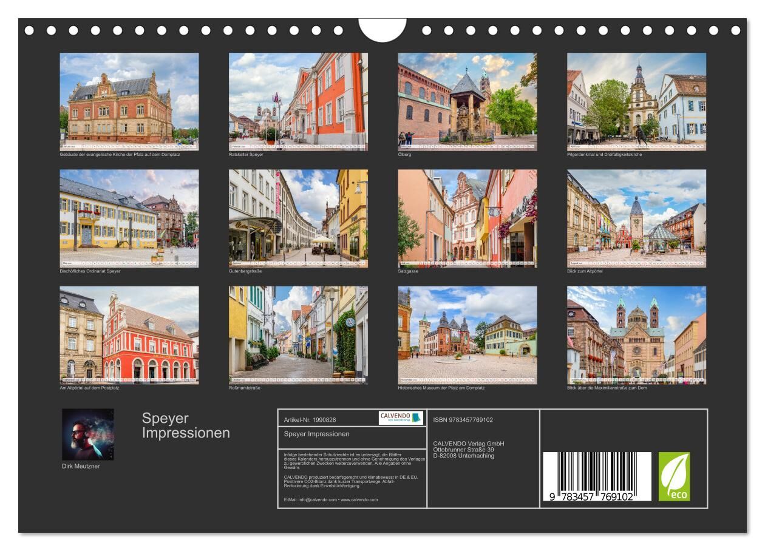
Task: Select the Pilgerdenkmal und Dreifaltigkeitskirche photo
Action: 636,101
